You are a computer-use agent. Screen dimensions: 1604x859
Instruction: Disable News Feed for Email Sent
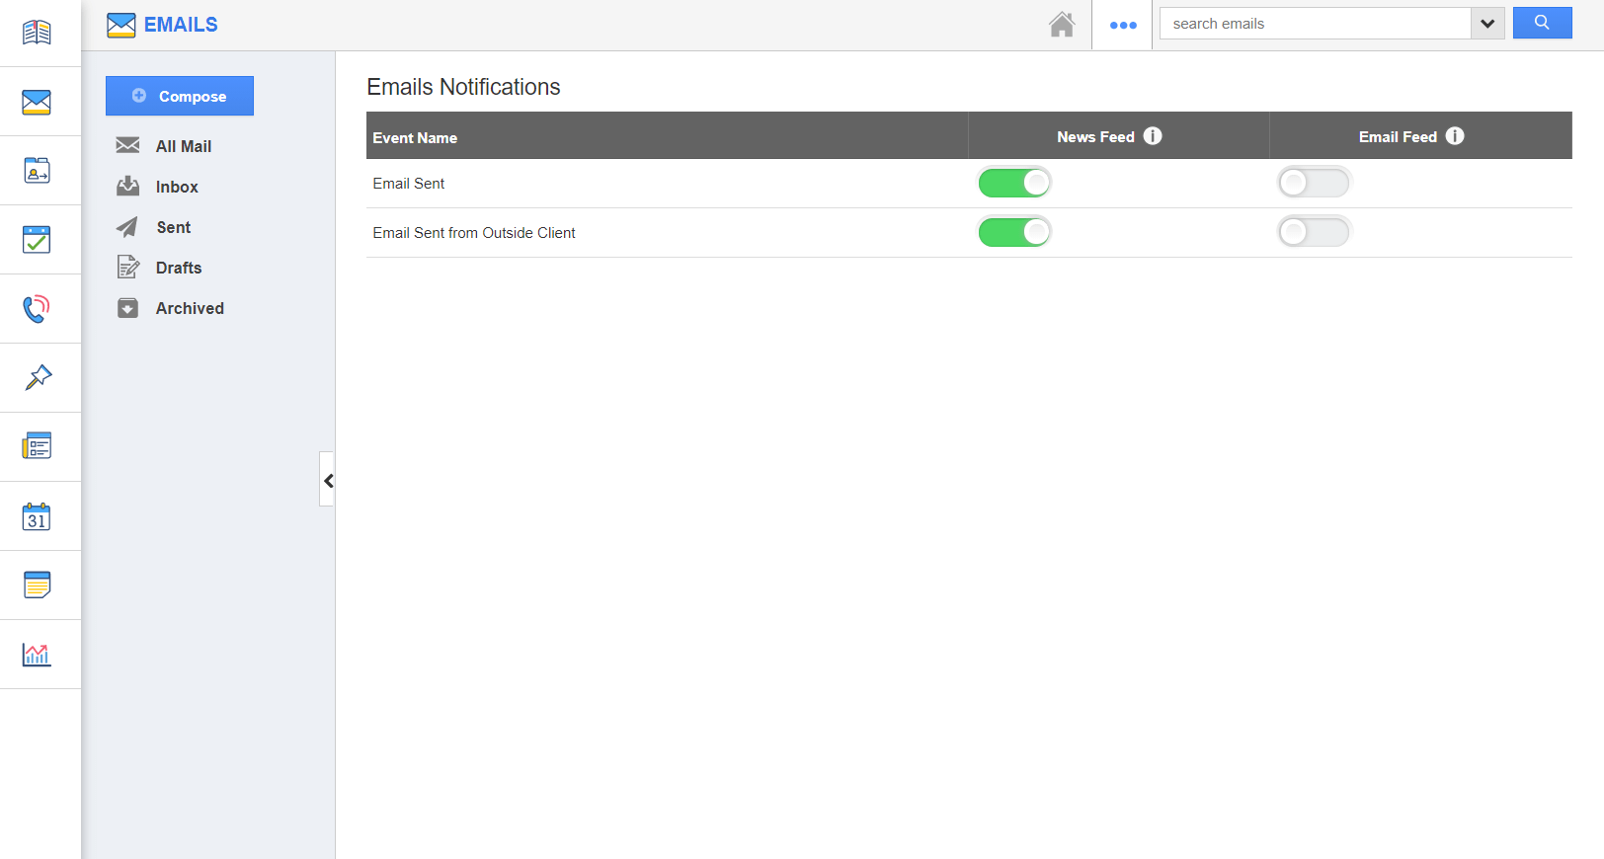[1014, 183]
